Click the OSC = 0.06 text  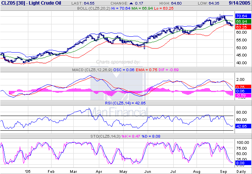(124, 70)
